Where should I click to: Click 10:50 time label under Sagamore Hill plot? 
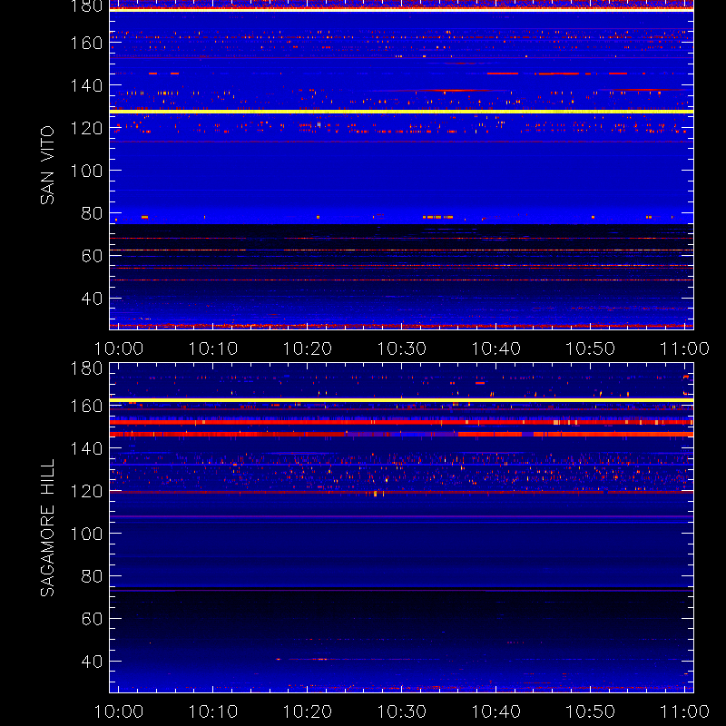pos(591,711)
